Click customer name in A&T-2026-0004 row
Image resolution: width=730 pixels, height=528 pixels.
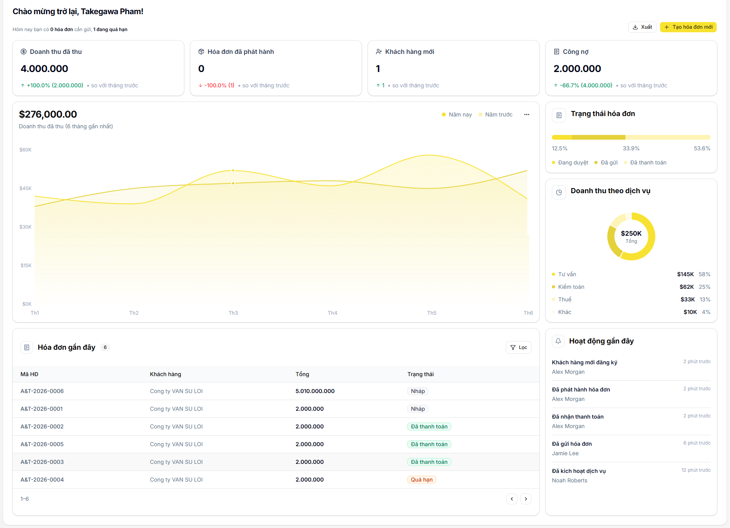pyautogui.click(x=176, y=480)
